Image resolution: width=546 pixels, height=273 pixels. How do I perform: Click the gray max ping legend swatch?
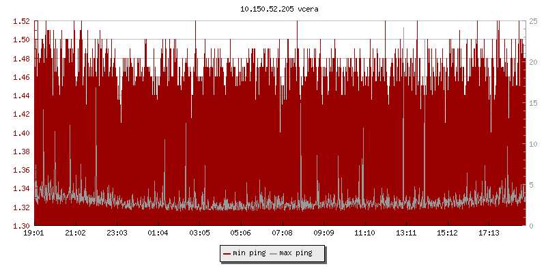(x=274, y=253)
